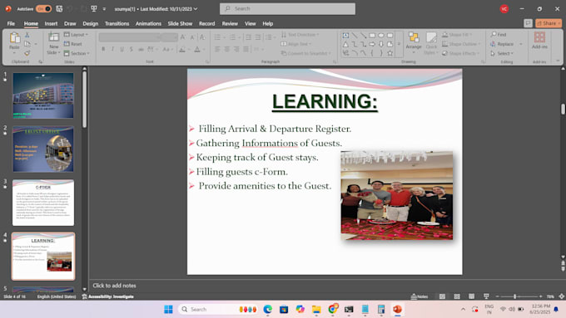Click the Add-ins icon
Screen dimensions: 566x318
click(x=539, y=37)
